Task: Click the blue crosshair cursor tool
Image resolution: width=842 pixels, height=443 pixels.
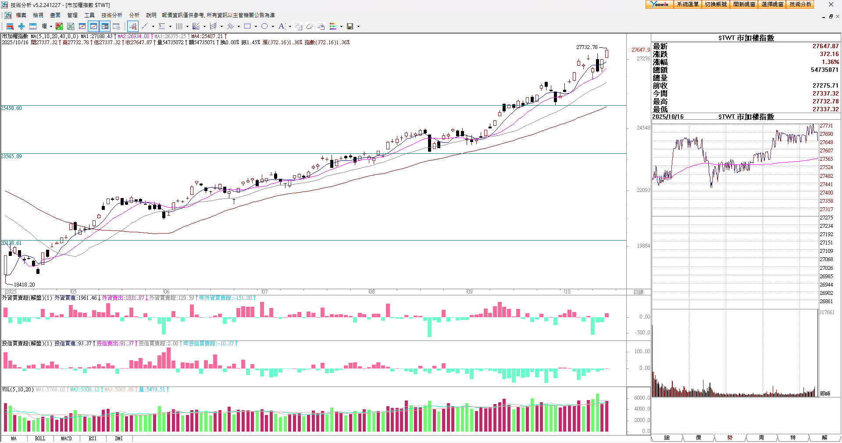Action: 21,26
